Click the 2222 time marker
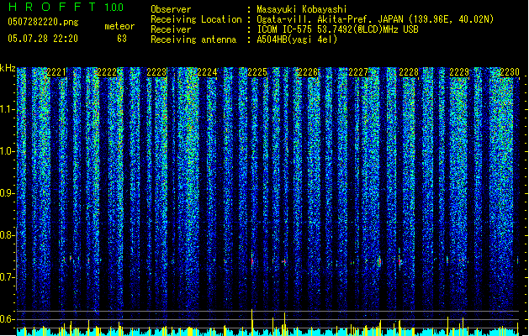The height and width of the screenshot is (336, 529). coord(107,72)
